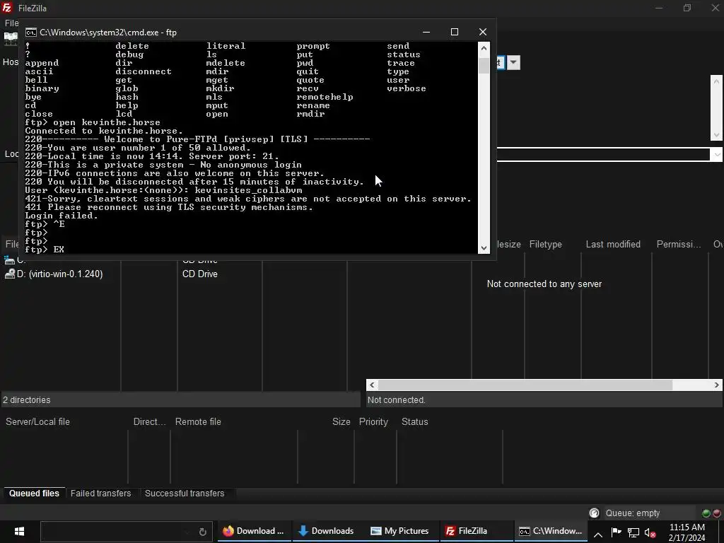Click 'Not connected to any server' message
The height and width of the screenshot is (543, 724).
pos(544,284)
